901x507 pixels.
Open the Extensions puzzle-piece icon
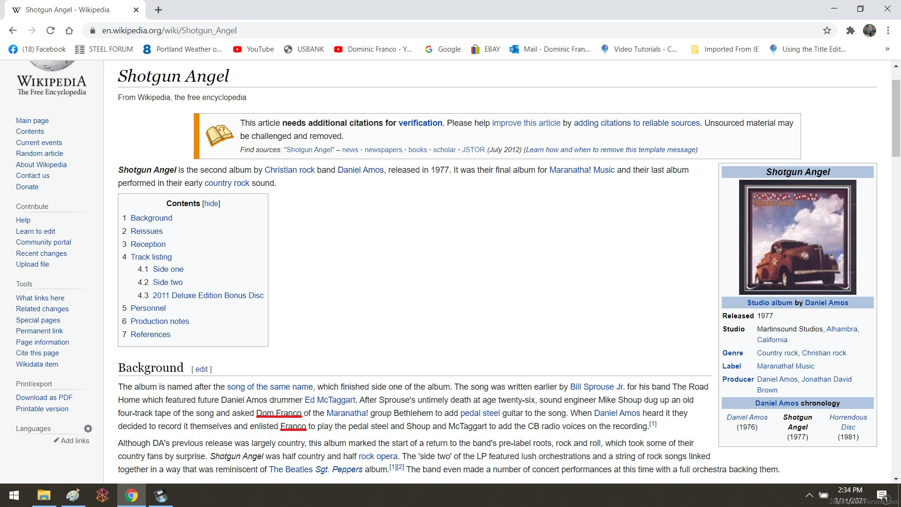pos(850,31)
